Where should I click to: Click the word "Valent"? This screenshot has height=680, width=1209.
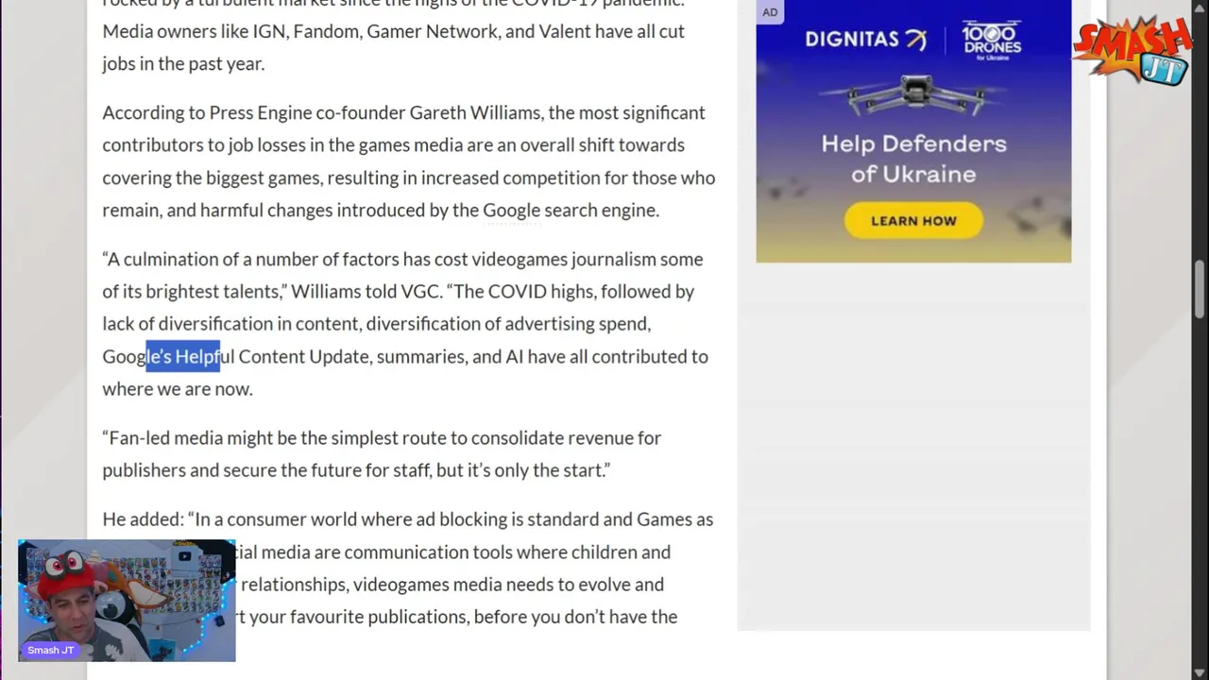564,31
